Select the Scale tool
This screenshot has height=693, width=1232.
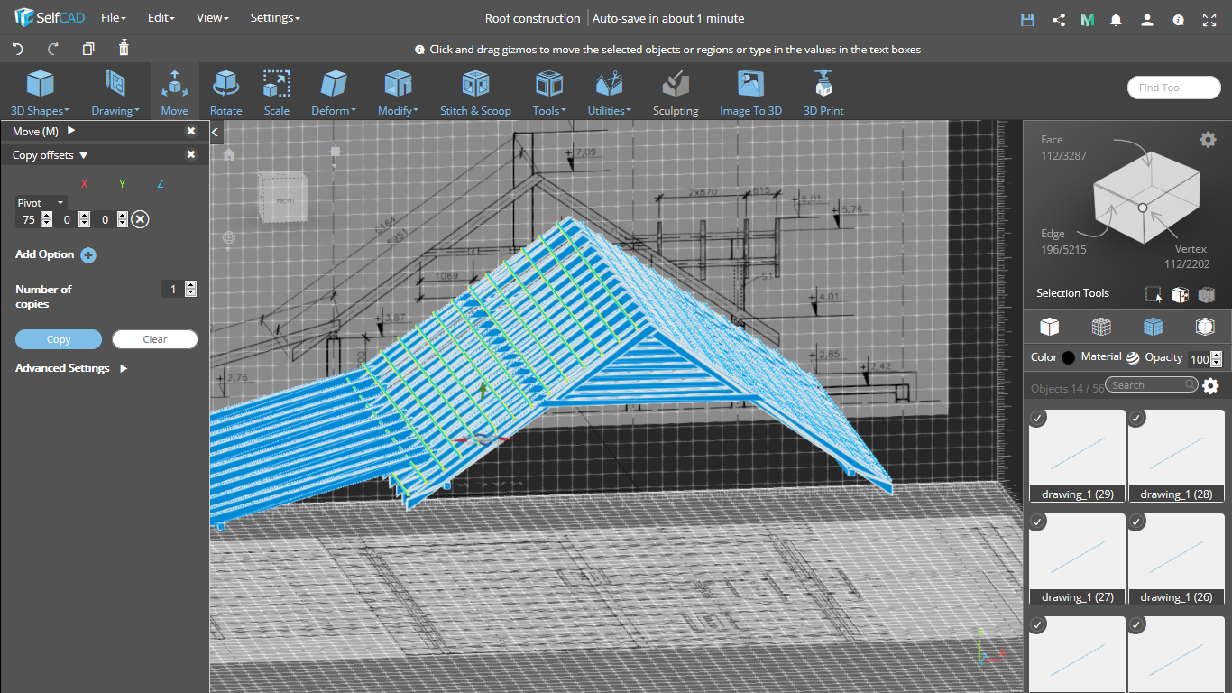(277, 93)
